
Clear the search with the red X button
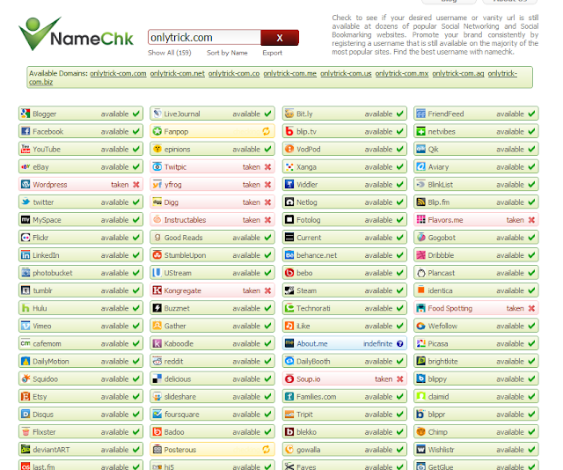coord(280,38)
